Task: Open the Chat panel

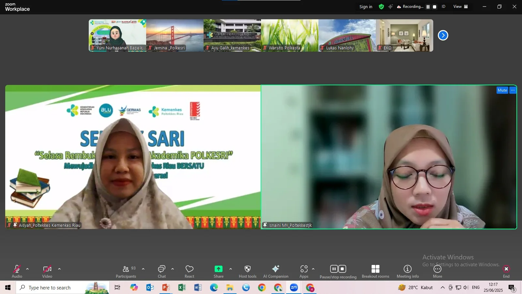Action: (162, 271)
